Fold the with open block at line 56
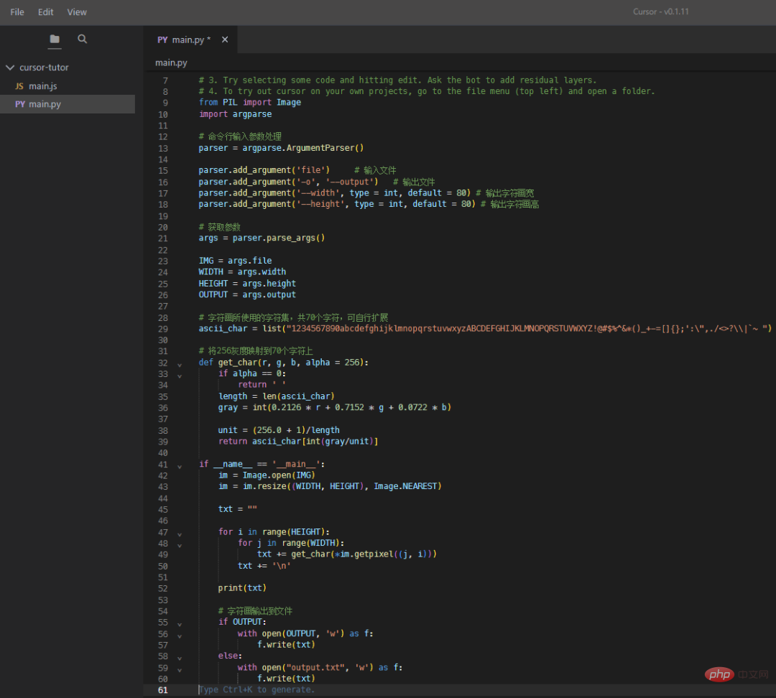Viewport: 776px width, 698px height. pyautogui.click(x=180, y=637)
